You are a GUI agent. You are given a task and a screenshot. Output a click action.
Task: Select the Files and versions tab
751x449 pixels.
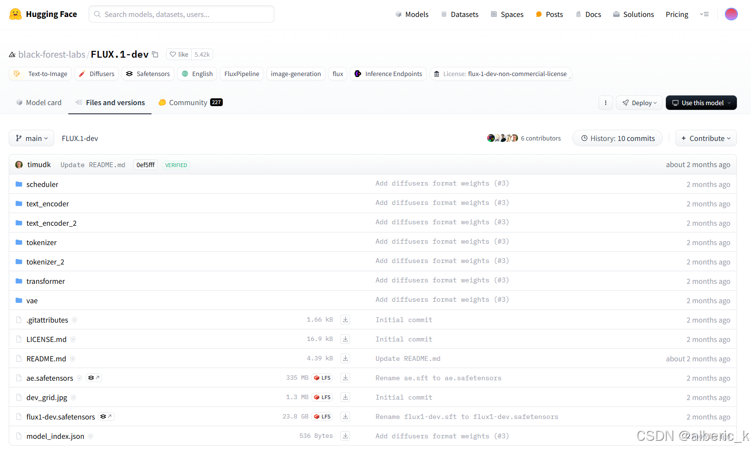(x=110, y=103)
